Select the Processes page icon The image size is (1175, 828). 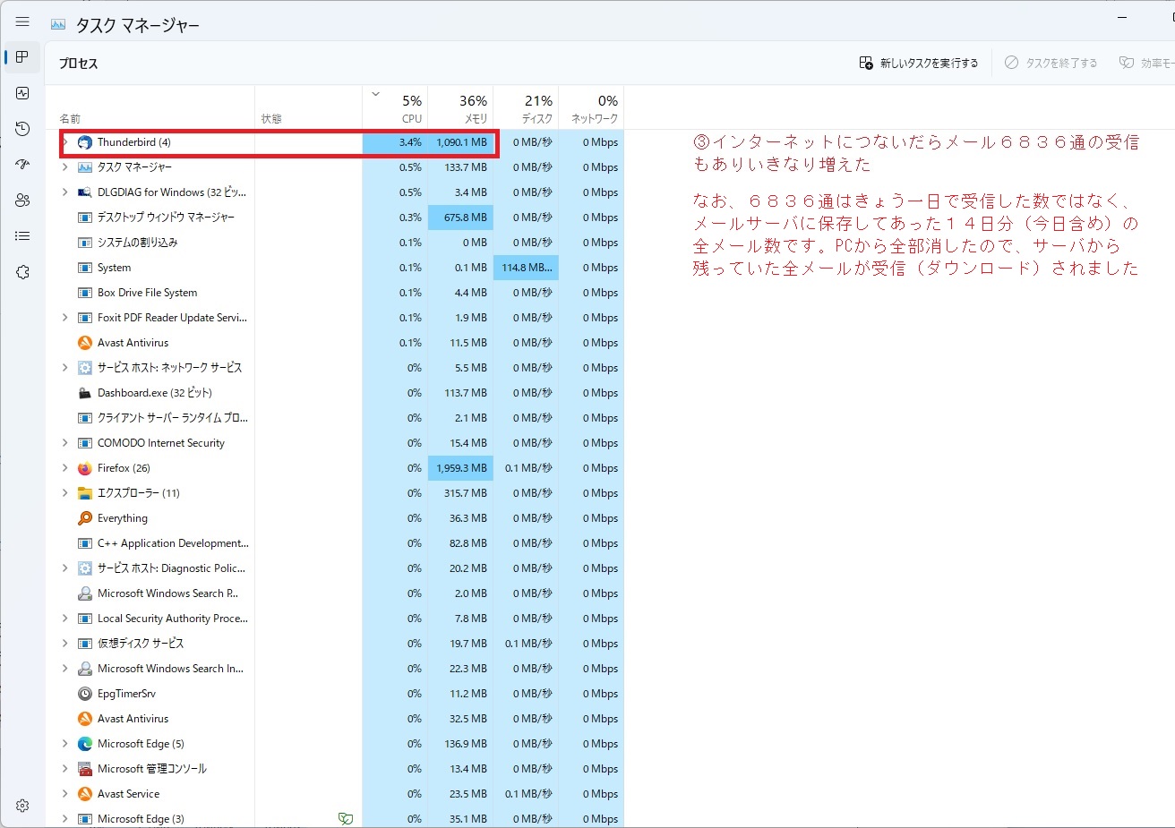coord(22,57)
